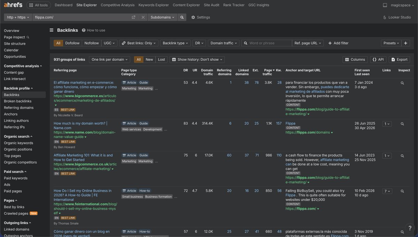The width and height of the screenshot is (418, 237).
Task: Open 'How much is my domain worth?' link
Action: pos(80,125)
